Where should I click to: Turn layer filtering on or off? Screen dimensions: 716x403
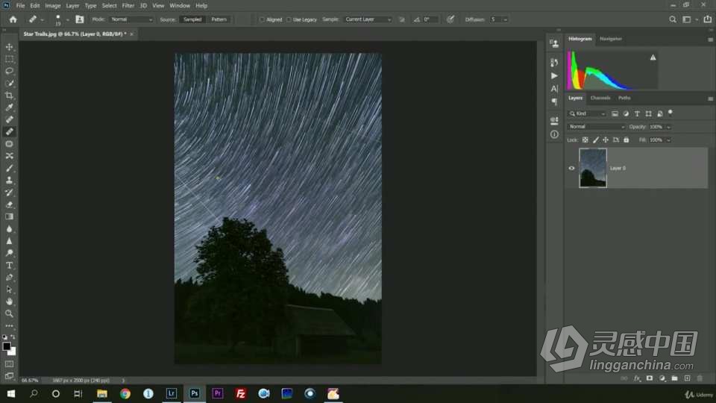tap(671, 113)
